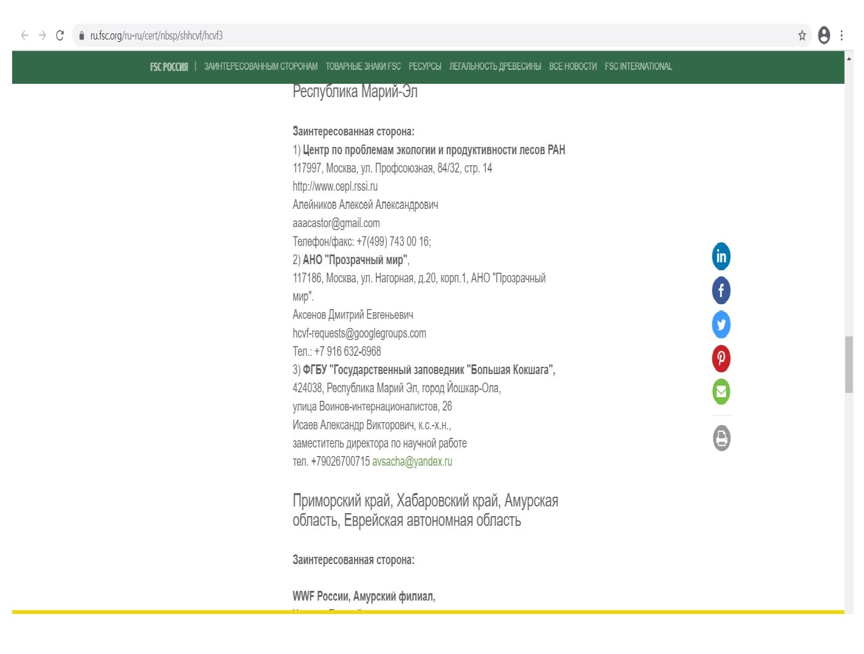
Task: Click the page vertical scrollbar thumb
Action: (x=849, y=364)
